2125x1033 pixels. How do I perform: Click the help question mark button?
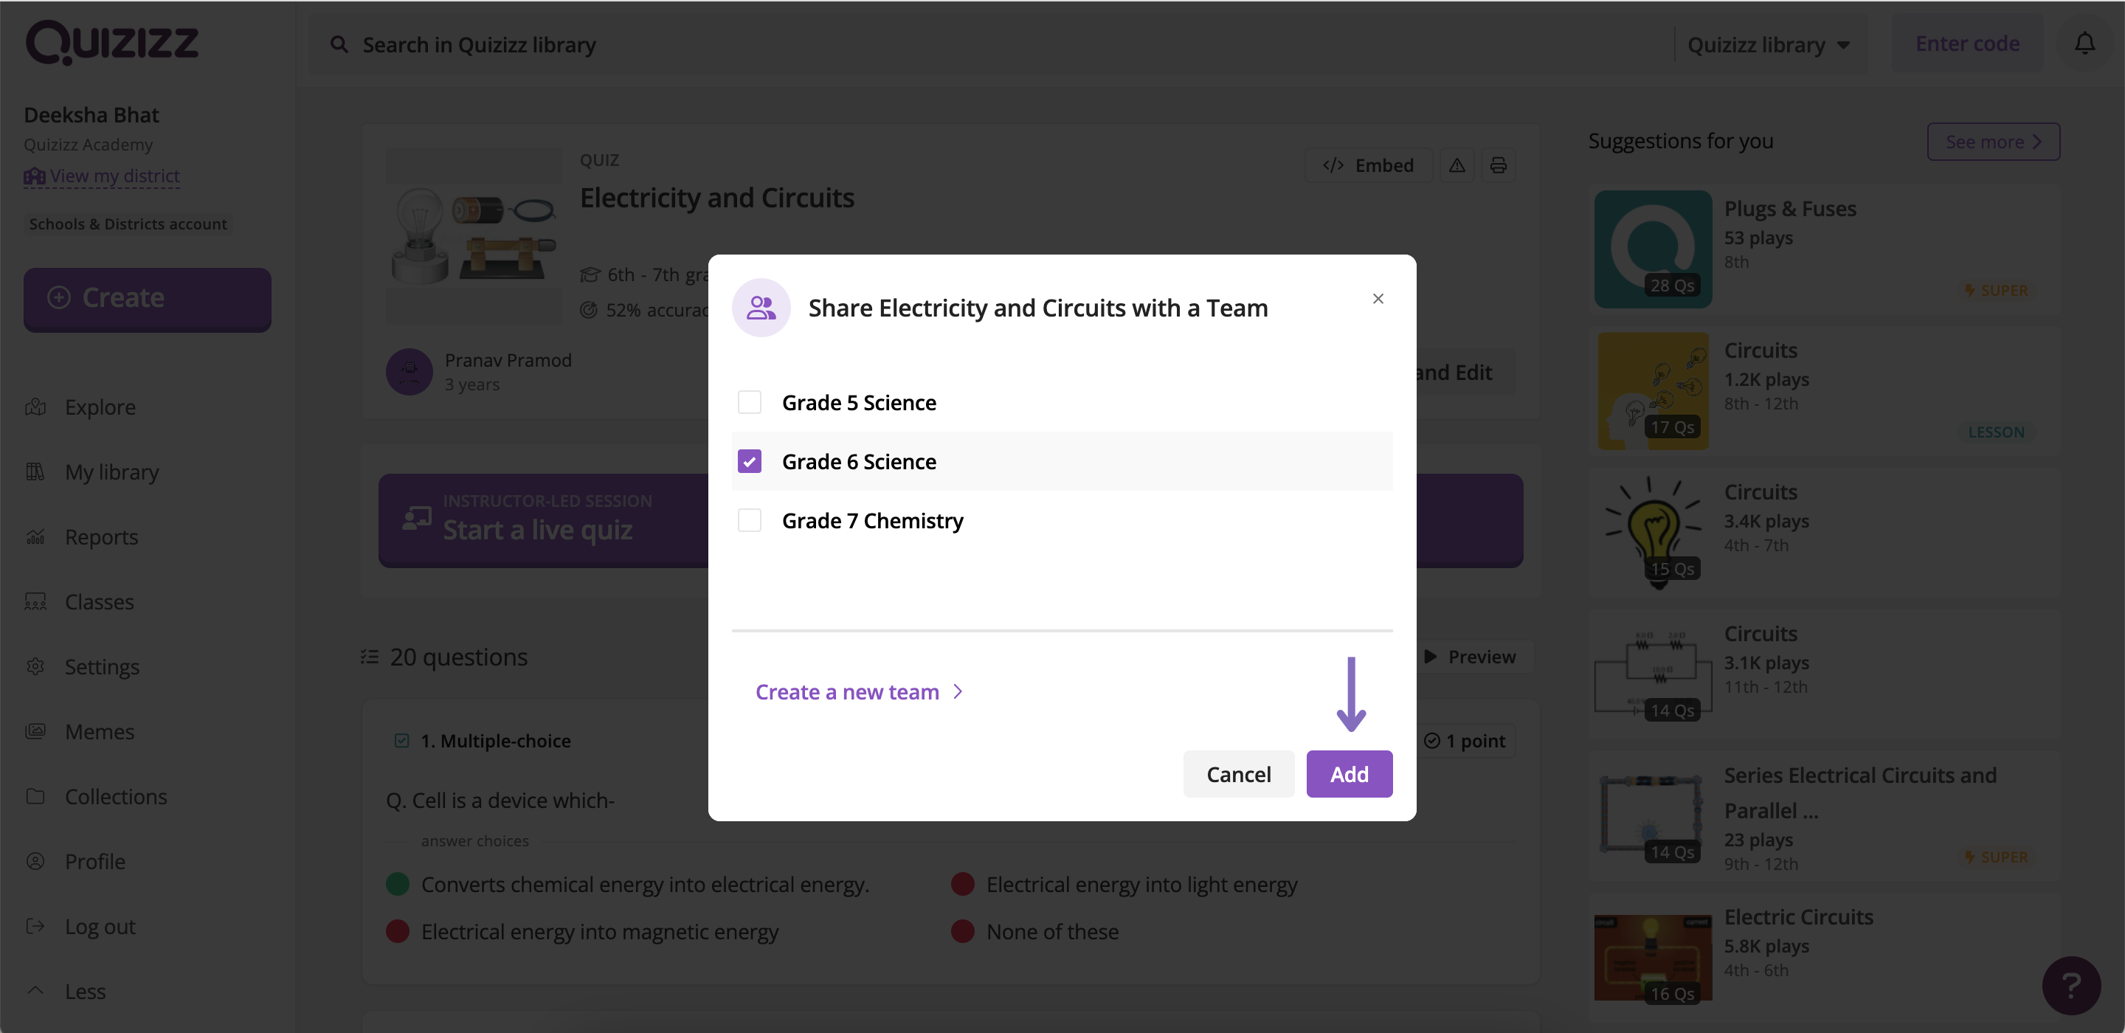[x=2070, y=985]
